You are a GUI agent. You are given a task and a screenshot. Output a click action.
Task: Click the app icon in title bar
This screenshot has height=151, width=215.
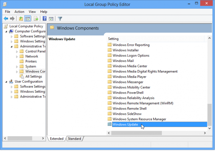[x=5, y=4]
